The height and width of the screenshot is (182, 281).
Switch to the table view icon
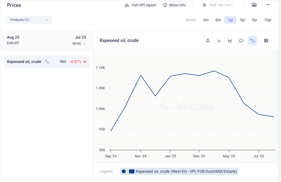tap(266, 41)
